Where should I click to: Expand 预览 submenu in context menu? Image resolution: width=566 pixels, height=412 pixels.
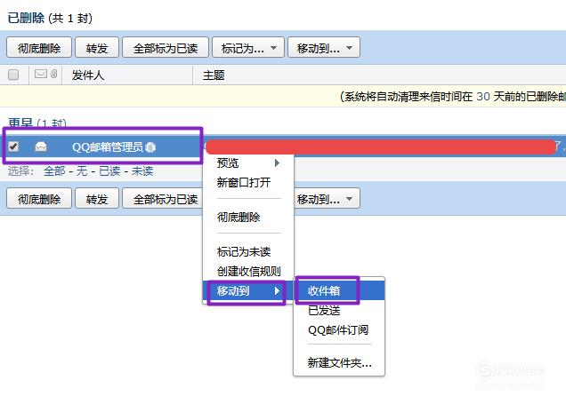tap(248, 163)
